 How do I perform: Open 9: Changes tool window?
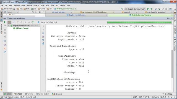[x=57, y=94]
